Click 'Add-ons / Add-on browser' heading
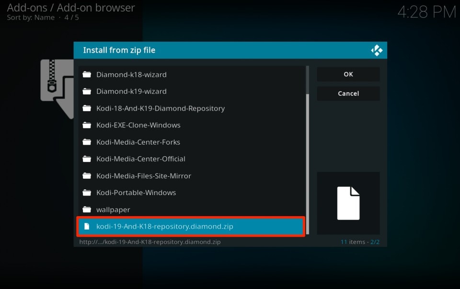This screenshot has height=289, width=460. click(x=71, y=8)
